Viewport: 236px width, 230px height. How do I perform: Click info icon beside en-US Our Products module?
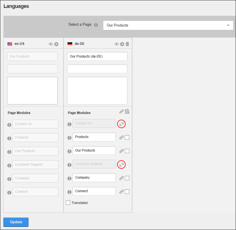coord(9,152)
